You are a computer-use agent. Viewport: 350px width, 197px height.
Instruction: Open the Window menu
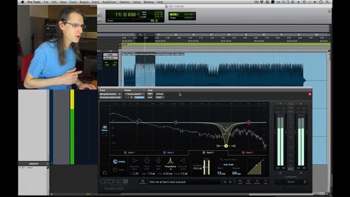148,2
